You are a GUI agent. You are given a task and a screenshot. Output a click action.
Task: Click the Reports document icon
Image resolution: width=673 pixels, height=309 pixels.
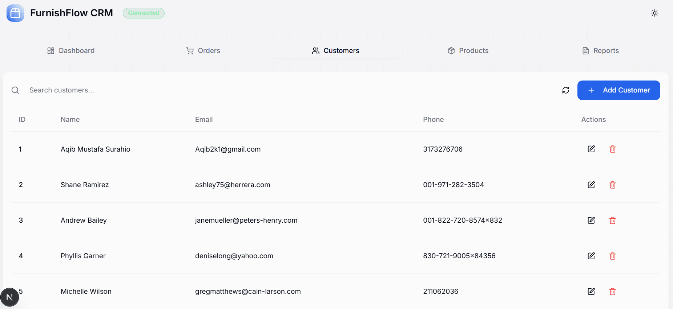click(x=585, y=50)
